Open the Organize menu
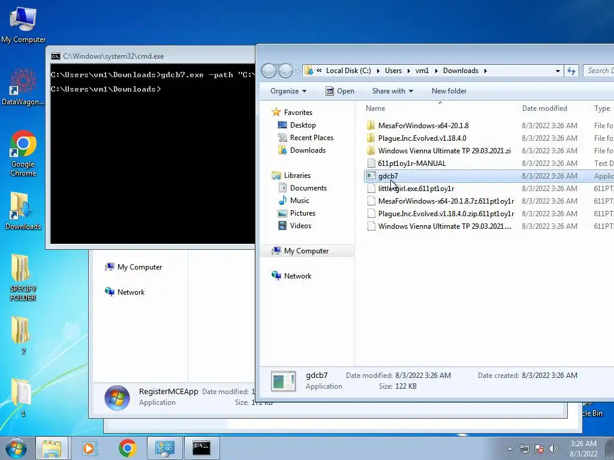This screenshot has width=614, height=460. coord(288,91)
